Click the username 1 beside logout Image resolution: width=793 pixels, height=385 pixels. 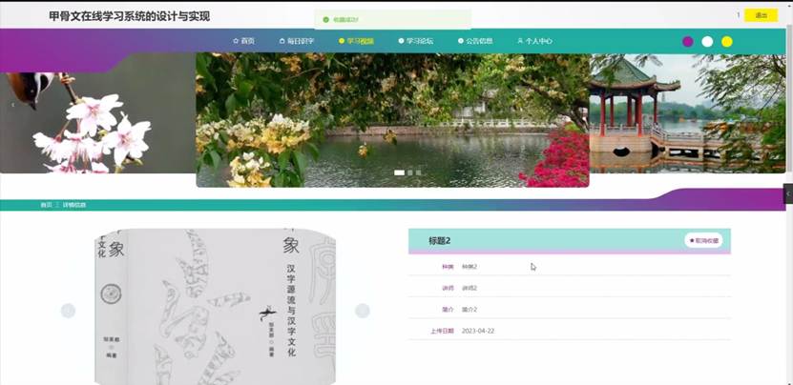pos(738,15)
